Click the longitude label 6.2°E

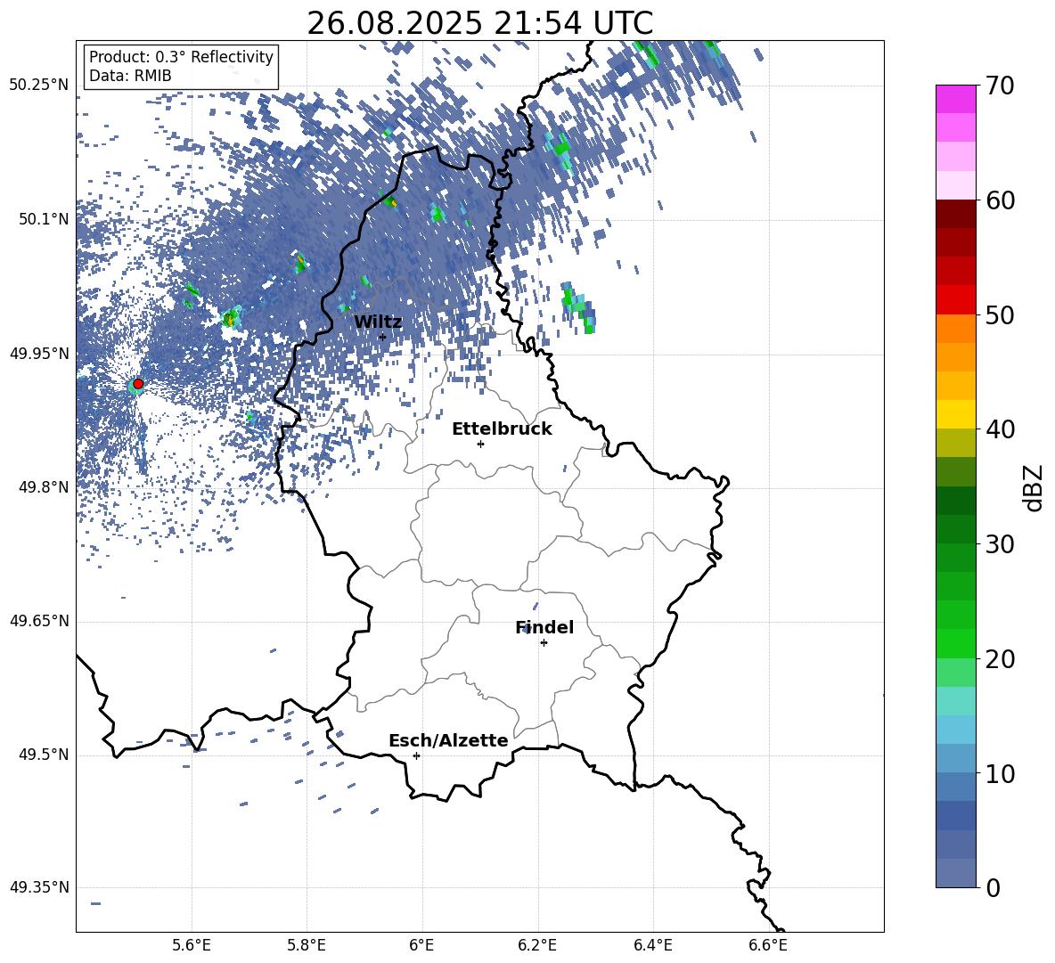pyautogui.click(x=537, y=945)
